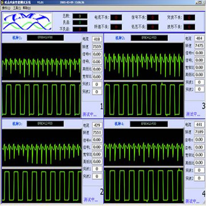206x206 pixels.
Task: Select the speed value field showing 7189
Action: [x=199, y=132]
